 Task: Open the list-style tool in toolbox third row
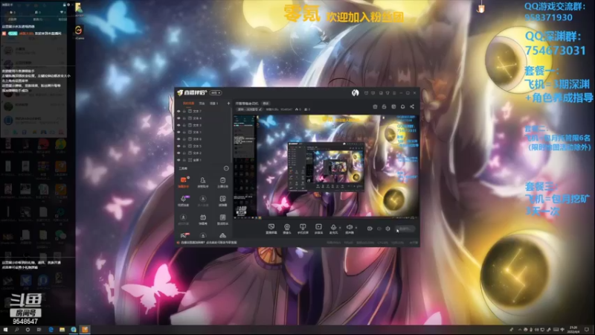click(x=222, y=219)
